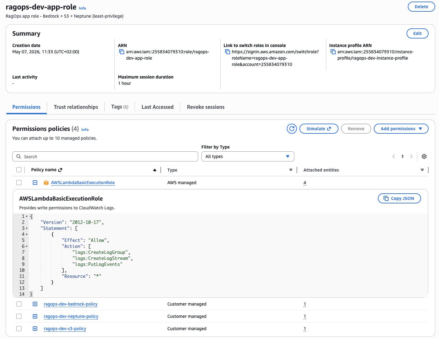This screenshot has height=339, width=439.
Task: Check the ragops-dev-neptune-policy checkbox
Action: (x=19, y=316)
